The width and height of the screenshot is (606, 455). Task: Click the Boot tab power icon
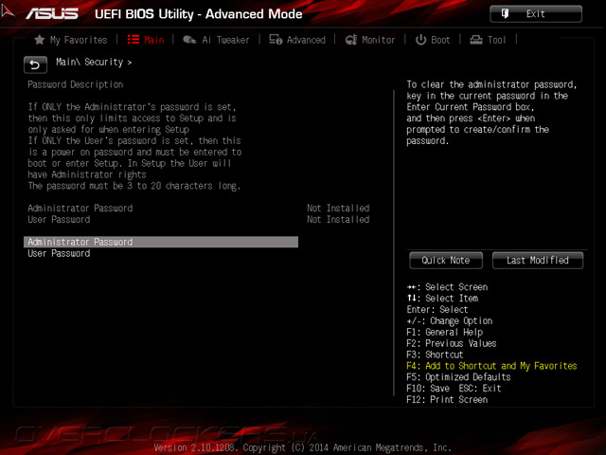[420, 40]
